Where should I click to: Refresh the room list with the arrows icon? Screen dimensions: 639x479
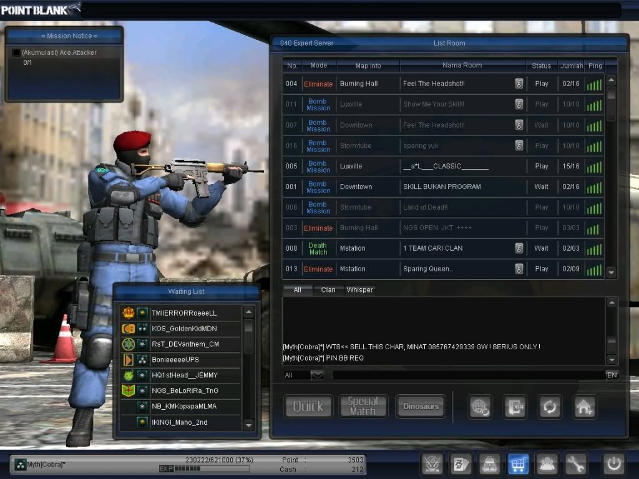click(549, 407)
